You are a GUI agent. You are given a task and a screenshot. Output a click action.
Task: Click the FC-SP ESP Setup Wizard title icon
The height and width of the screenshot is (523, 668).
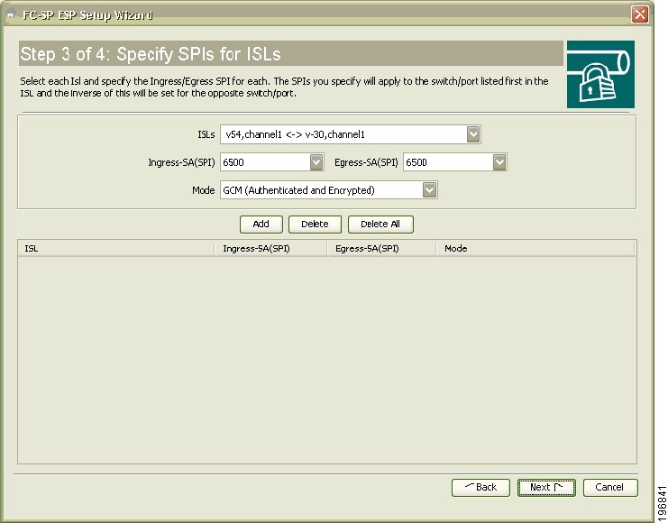pos(10,15)
